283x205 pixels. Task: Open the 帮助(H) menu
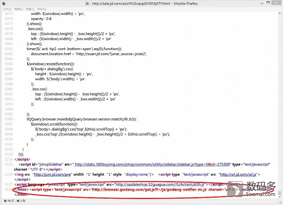tap(42, 9)
